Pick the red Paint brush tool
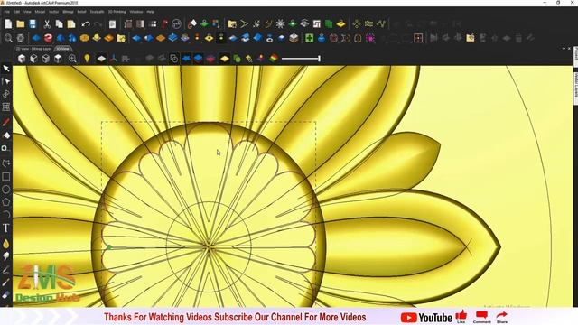 (x=6, y=123)
